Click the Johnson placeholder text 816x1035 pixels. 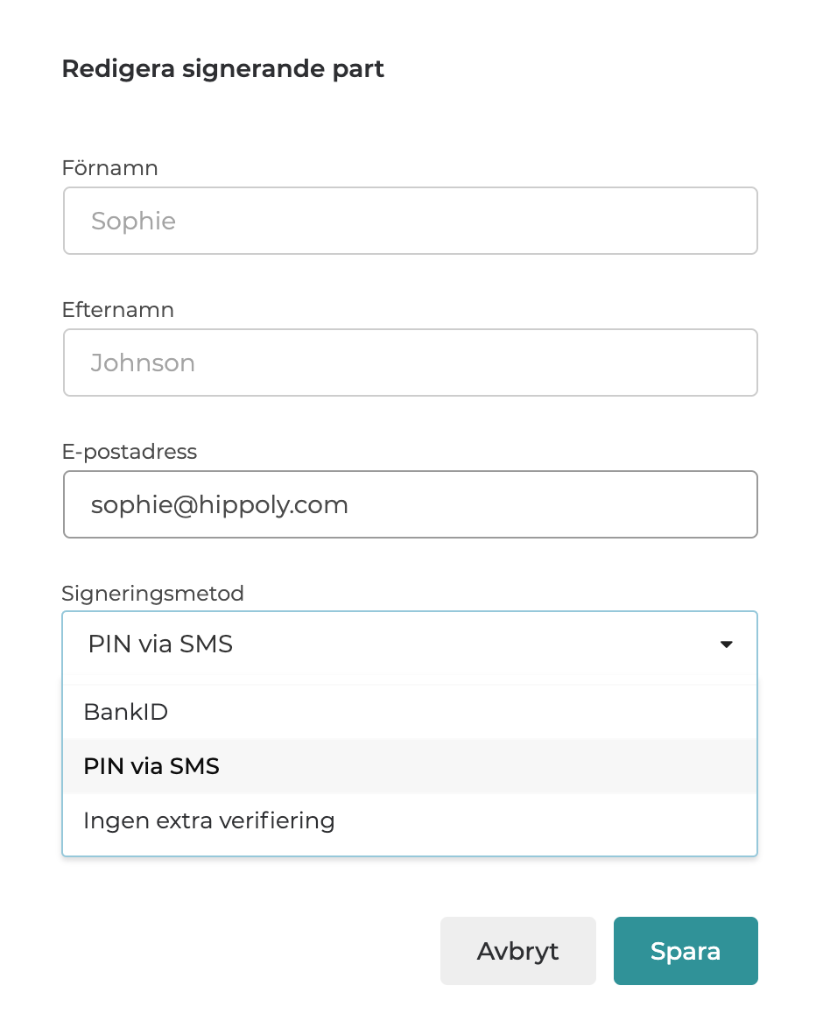[x=143, y=363]
